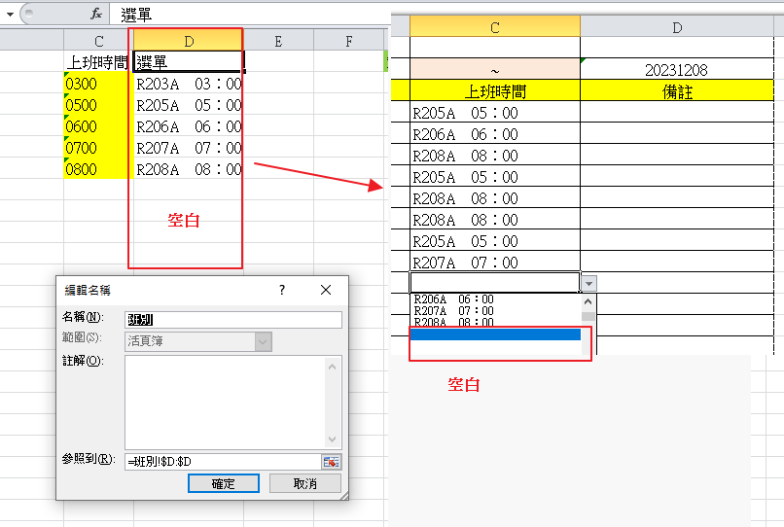The width and height of the screenshot is (784, 527).
Task: Click the help question mark in 編輯名稱 dialog
Action: (x=282, y=290)
